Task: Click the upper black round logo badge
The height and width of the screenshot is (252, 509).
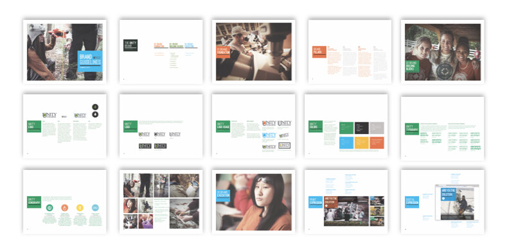Action: [95, 107]
